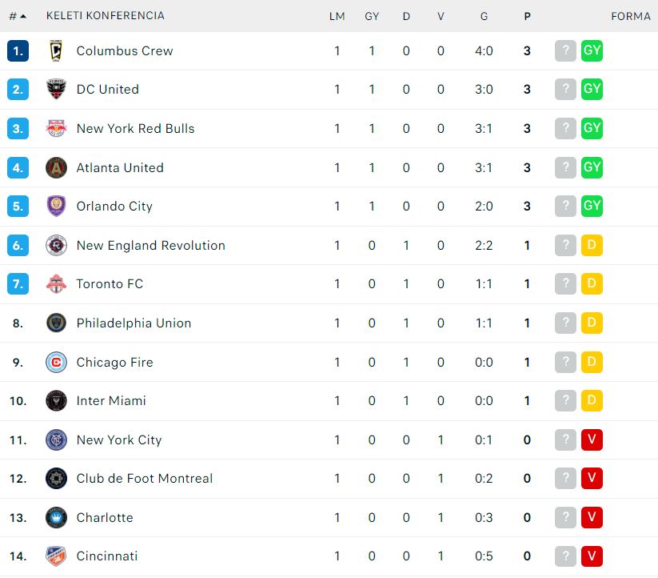Click the red V form badge for Charlotte
The height and width of the screenshot is (578, 658).
coord(592,517)
